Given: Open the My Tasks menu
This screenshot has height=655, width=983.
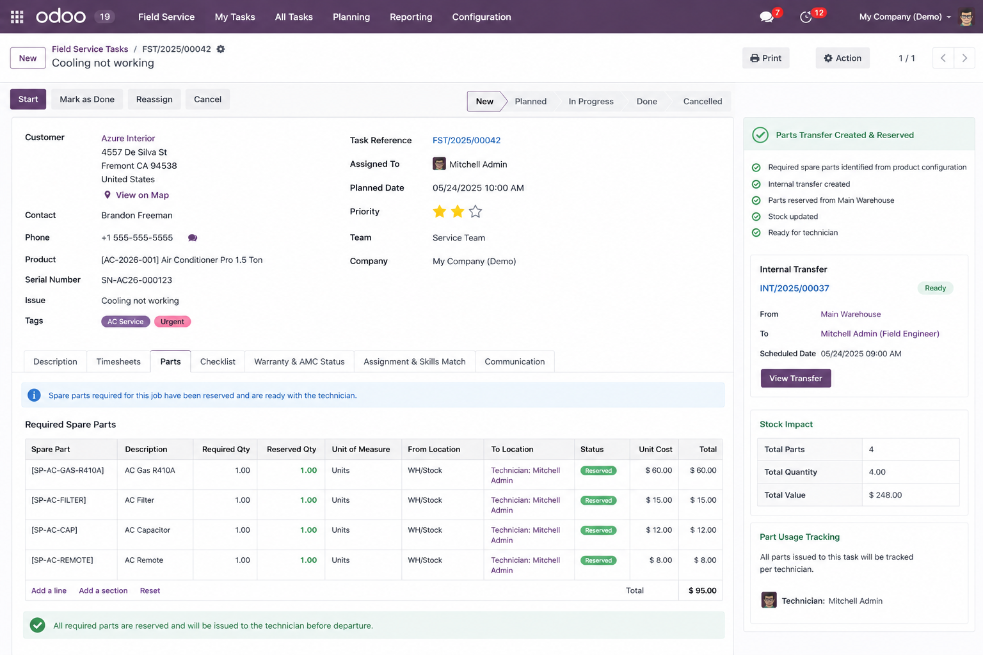Looking at the screenshot, I should pos(235,17).
